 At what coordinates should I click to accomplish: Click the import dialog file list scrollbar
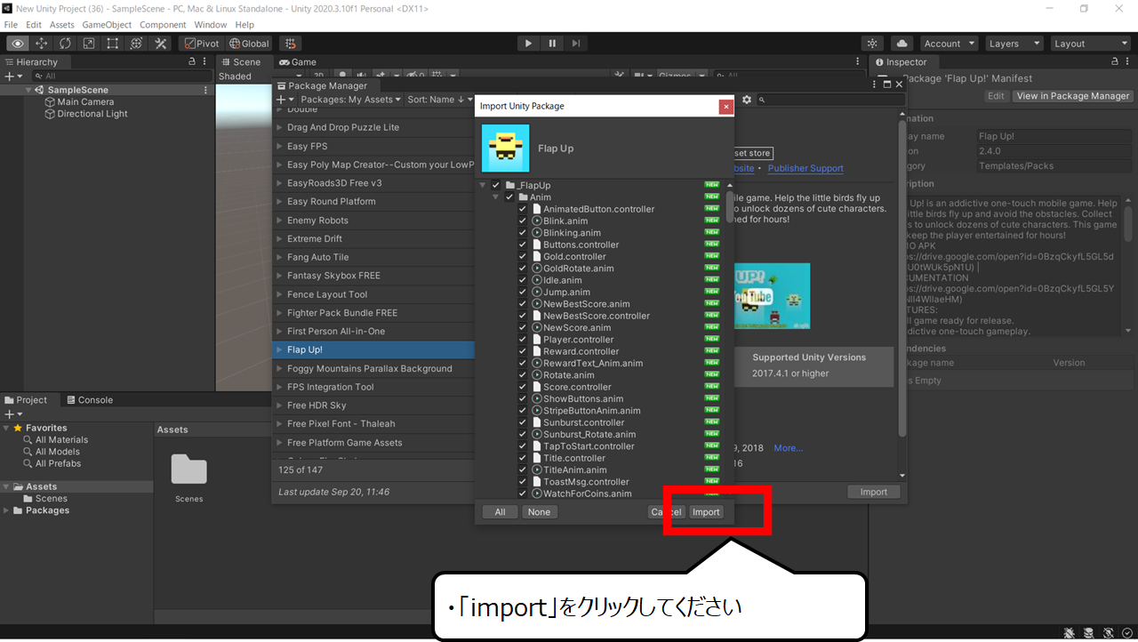click(730, 205)
